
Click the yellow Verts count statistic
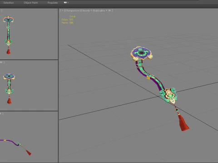[67, 23]
